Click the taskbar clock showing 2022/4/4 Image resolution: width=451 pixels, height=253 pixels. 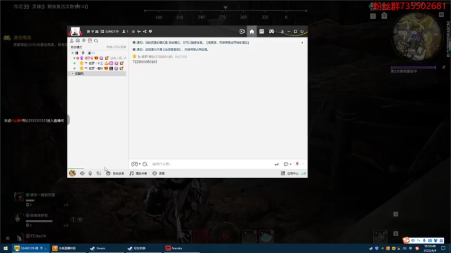click(430, 248)
